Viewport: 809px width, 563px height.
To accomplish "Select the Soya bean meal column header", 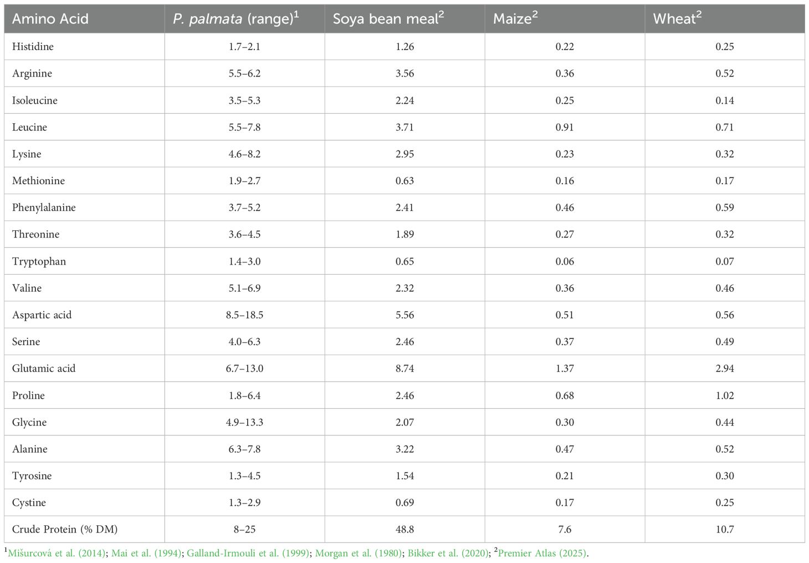I will point(388,19).
